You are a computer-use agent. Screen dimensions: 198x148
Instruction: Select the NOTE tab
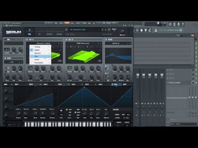click(x=125, y=84)
